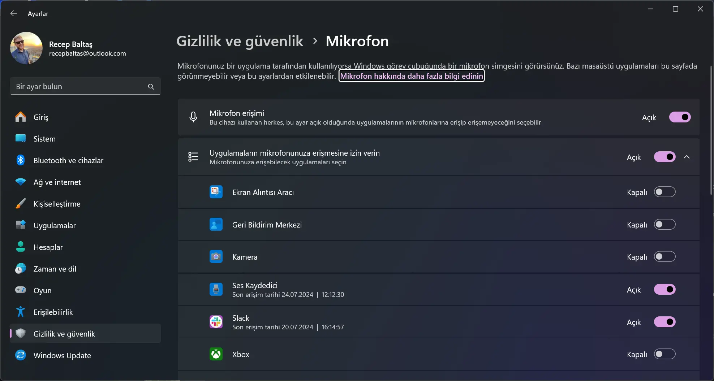The width and height of the screenshot is (714, 381).
Task: Click the Gizlilik shield icon
Action: click(21, 334)
